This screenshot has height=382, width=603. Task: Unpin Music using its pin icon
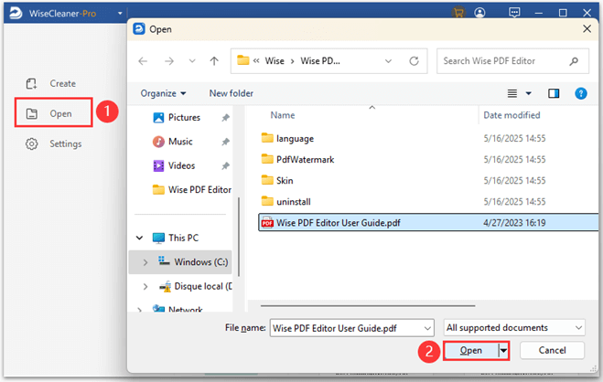(225, 142)
